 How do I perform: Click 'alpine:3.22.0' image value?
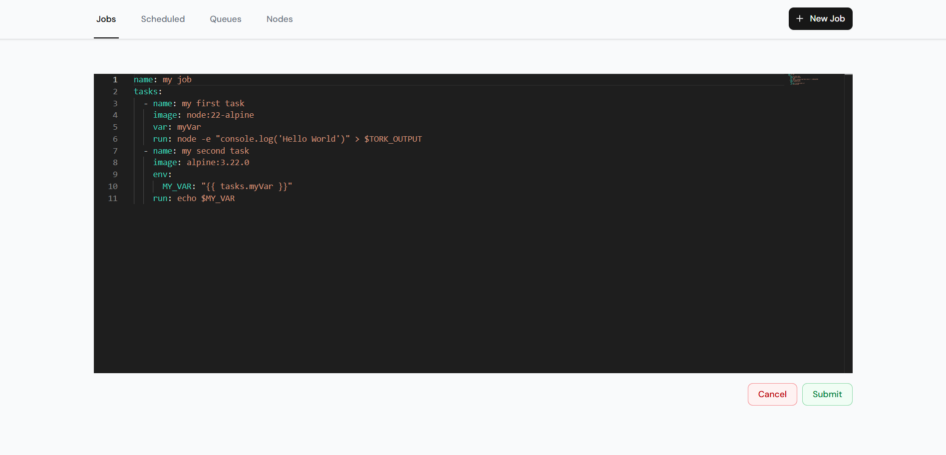(218, 163)
